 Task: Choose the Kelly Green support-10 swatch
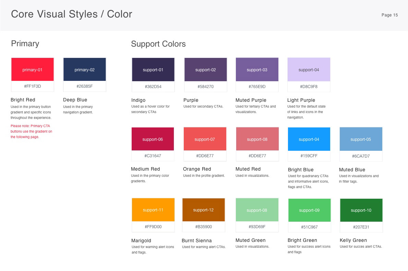[x=361, y=210]
